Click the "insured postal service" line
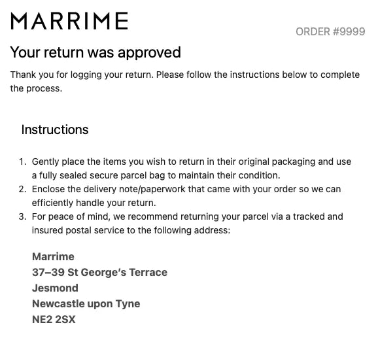 tap(131, 230)
